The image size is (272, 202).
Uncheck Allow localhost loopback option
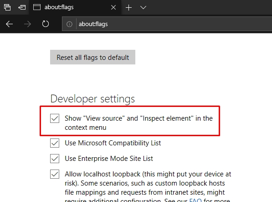click(55, 174)
